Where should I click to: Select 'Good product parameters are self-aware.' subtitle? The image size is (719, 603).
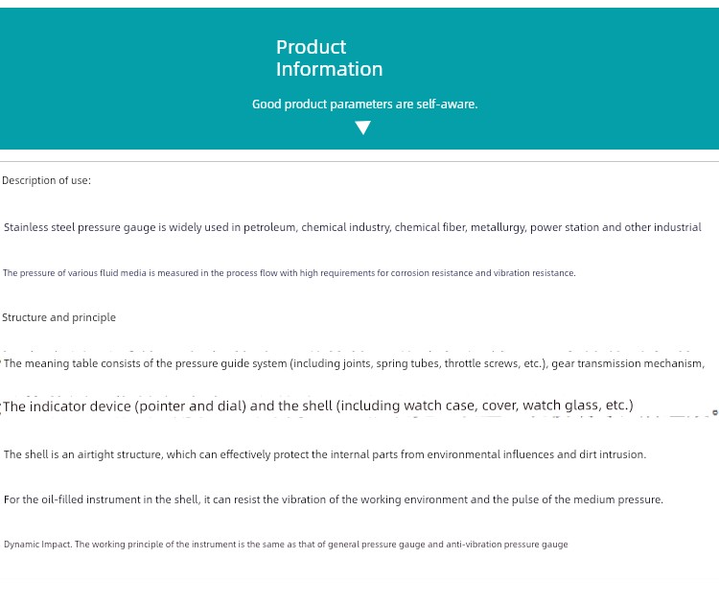pyautogui.click(x=364, y=104)
